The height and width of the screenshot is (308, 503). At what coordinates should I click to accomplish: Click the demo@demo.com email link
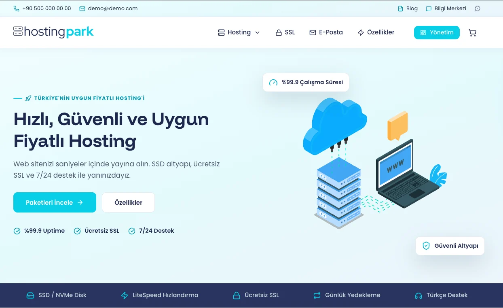[x=113, y=8]
